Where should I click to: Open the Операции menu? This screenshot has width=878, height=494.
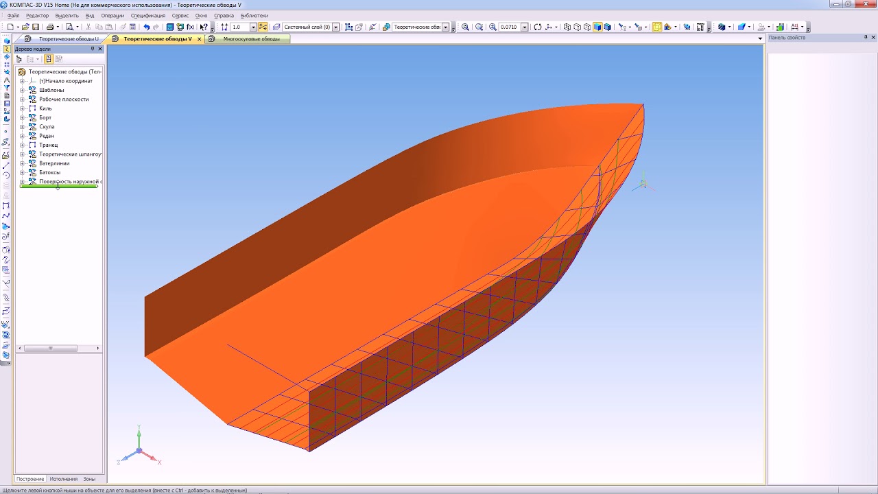tap(112, 15)
